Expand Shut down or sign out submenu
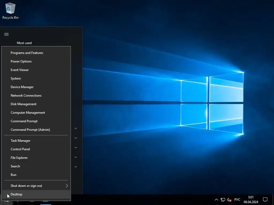 pos(36,186)
